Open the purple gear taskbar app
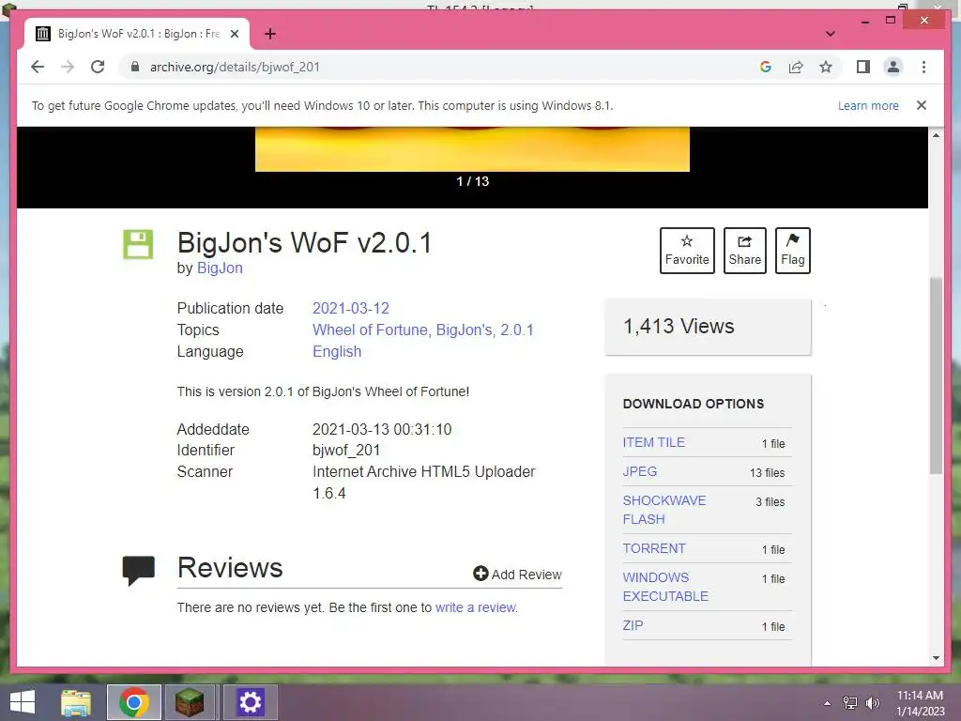Viewport: 961px width, 721px height. (x=250, y=702)
